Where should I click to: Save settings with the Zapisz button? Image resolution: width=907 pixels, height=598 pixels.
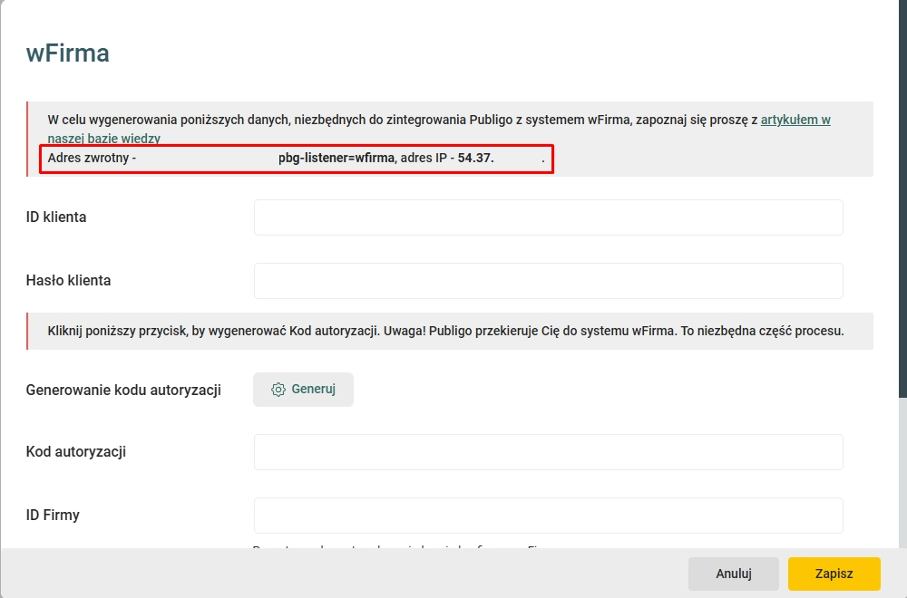point(834,574)
